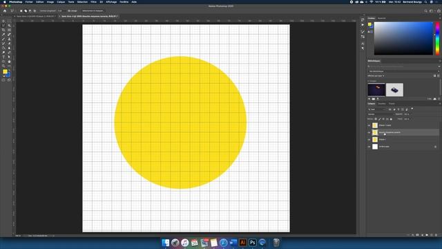Open the Fichier menu
The height and width of the screenshot is (249, 442).
(29, 2)
